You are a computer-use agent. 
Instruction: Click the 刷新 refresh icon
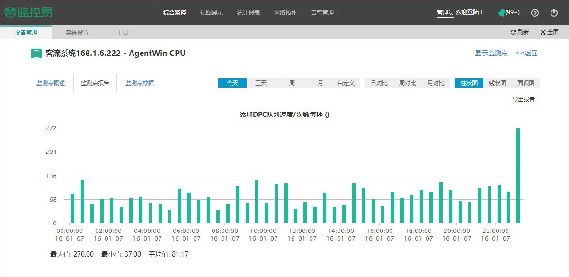tap(513, 32)
